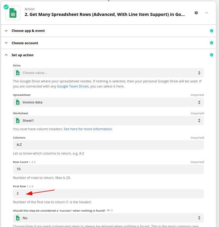
Task: Click green checkmark on Choose app & event
Action: coord(211,31)
